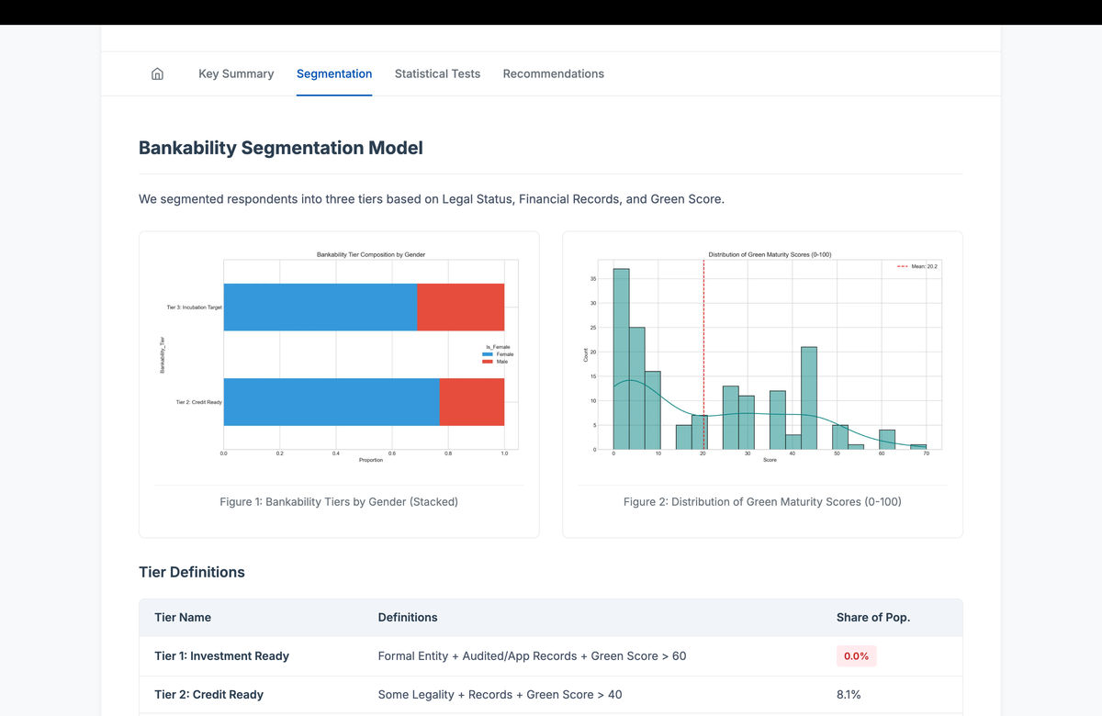Go to the Recommendations tab
This screenshot has width=1102, height=716.
[x=553, y=74]
